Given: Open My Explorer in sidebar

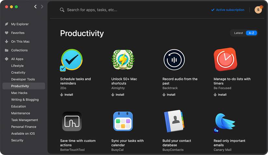Looking at the screenshot, I should click(20, 24).
